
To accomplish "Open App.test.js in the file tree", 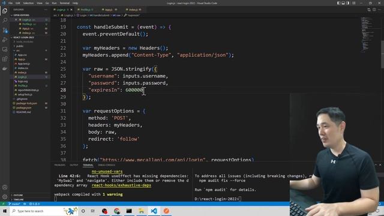I will (23, 64).
